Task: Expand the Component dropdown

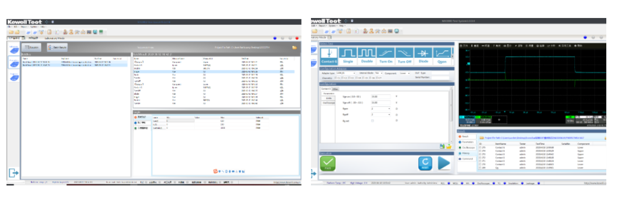Action: pyautogui.click(x=406, y=73)
